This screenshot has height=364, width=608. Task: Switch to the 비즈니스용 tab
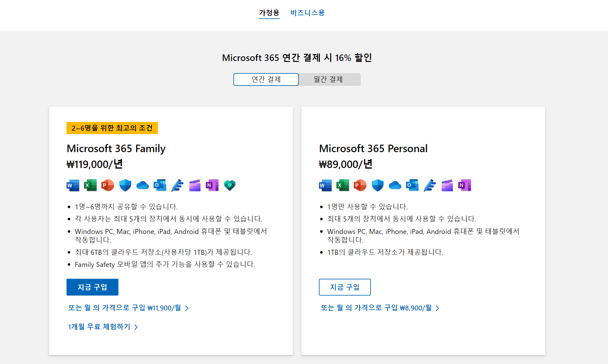coord(307,13)
